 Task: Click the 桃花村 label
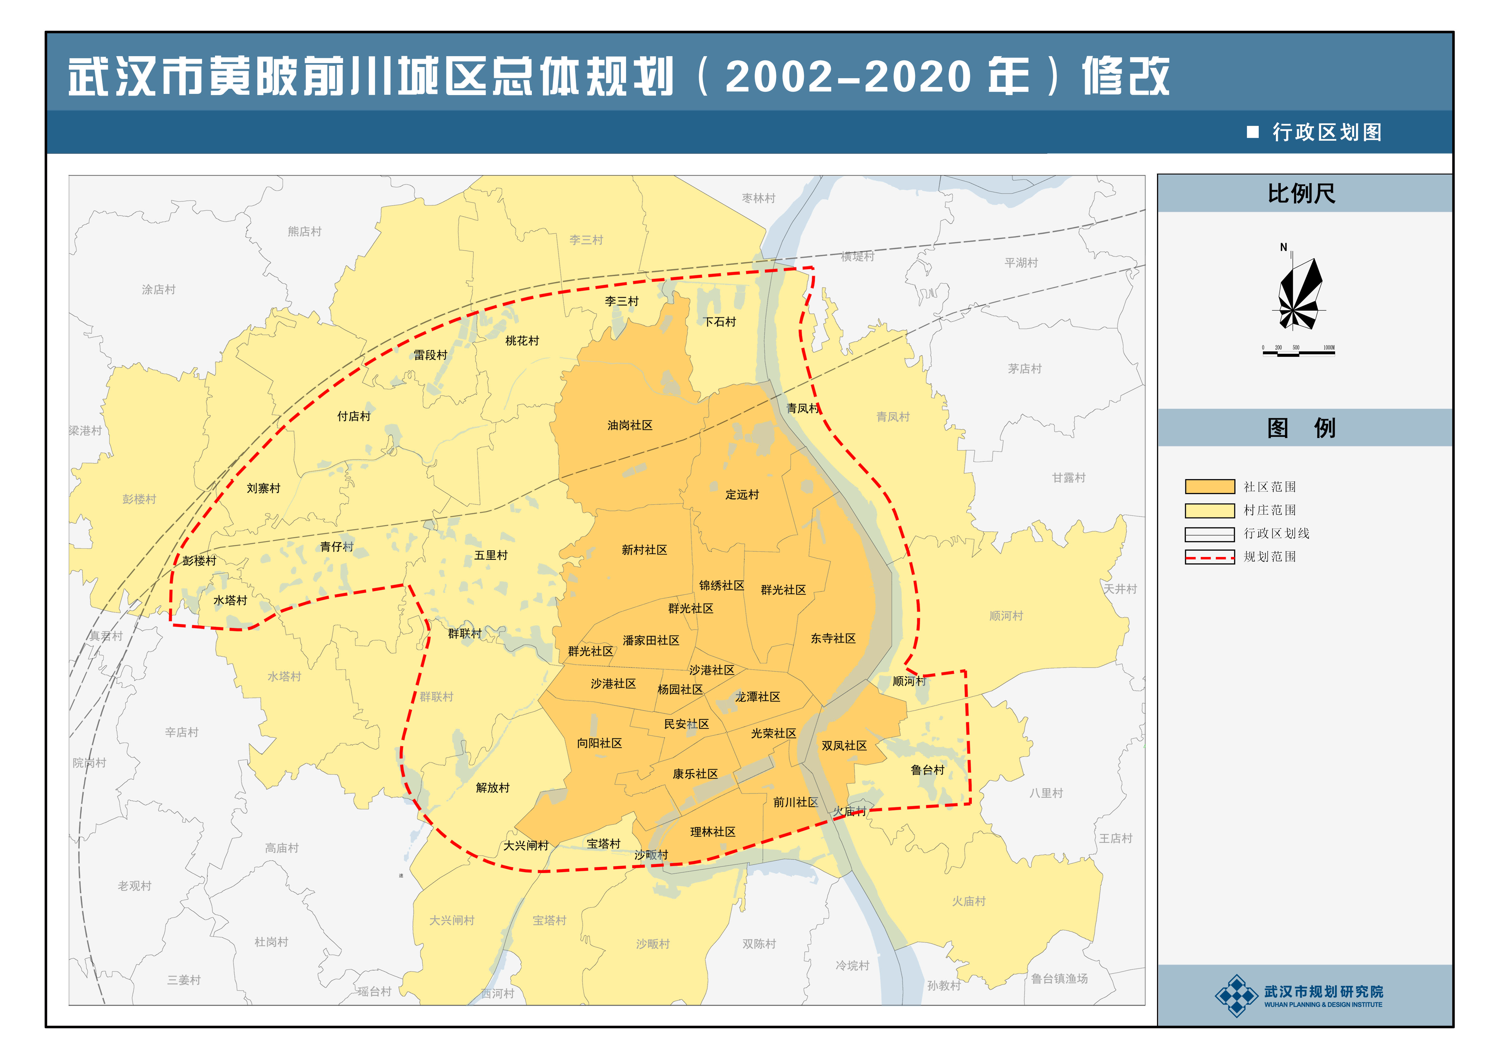pos(522,340)
